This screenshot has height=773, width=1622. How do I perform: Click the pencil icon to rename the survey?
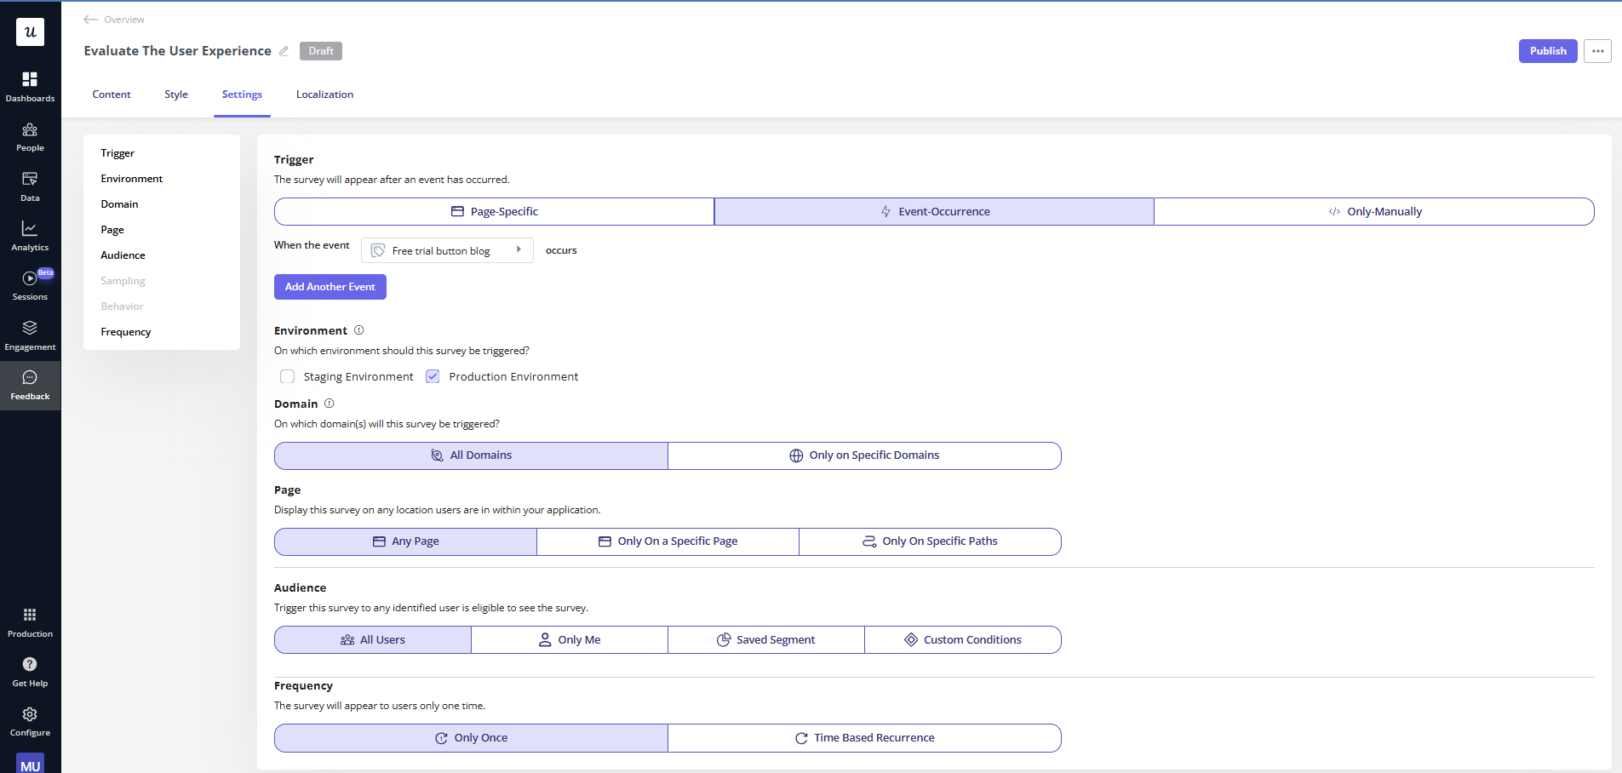(x=284, y=51)
